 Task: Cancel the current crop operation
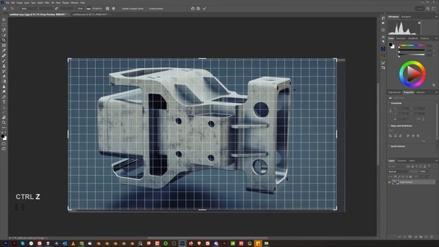click(x=198, y=9)
